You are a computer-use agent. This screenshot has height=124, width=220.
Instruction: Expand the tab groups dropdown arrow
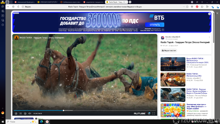click(x=11, y=2)
